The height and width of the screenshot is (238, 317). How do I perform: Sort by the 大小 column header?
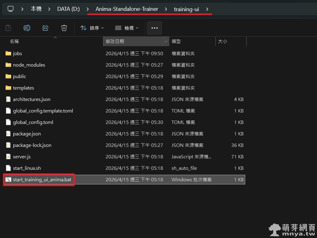[x=222, y=41]
